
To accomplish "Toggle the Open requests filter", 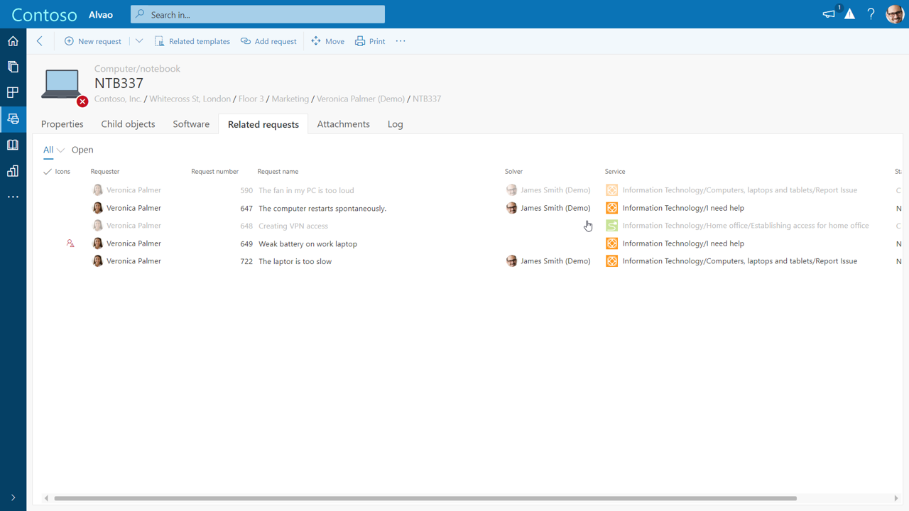I will click(82, 150).
